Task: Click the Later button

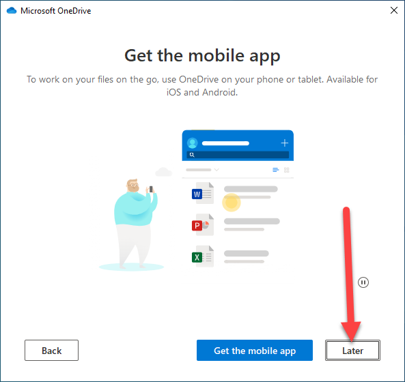Action: [352, 350]
